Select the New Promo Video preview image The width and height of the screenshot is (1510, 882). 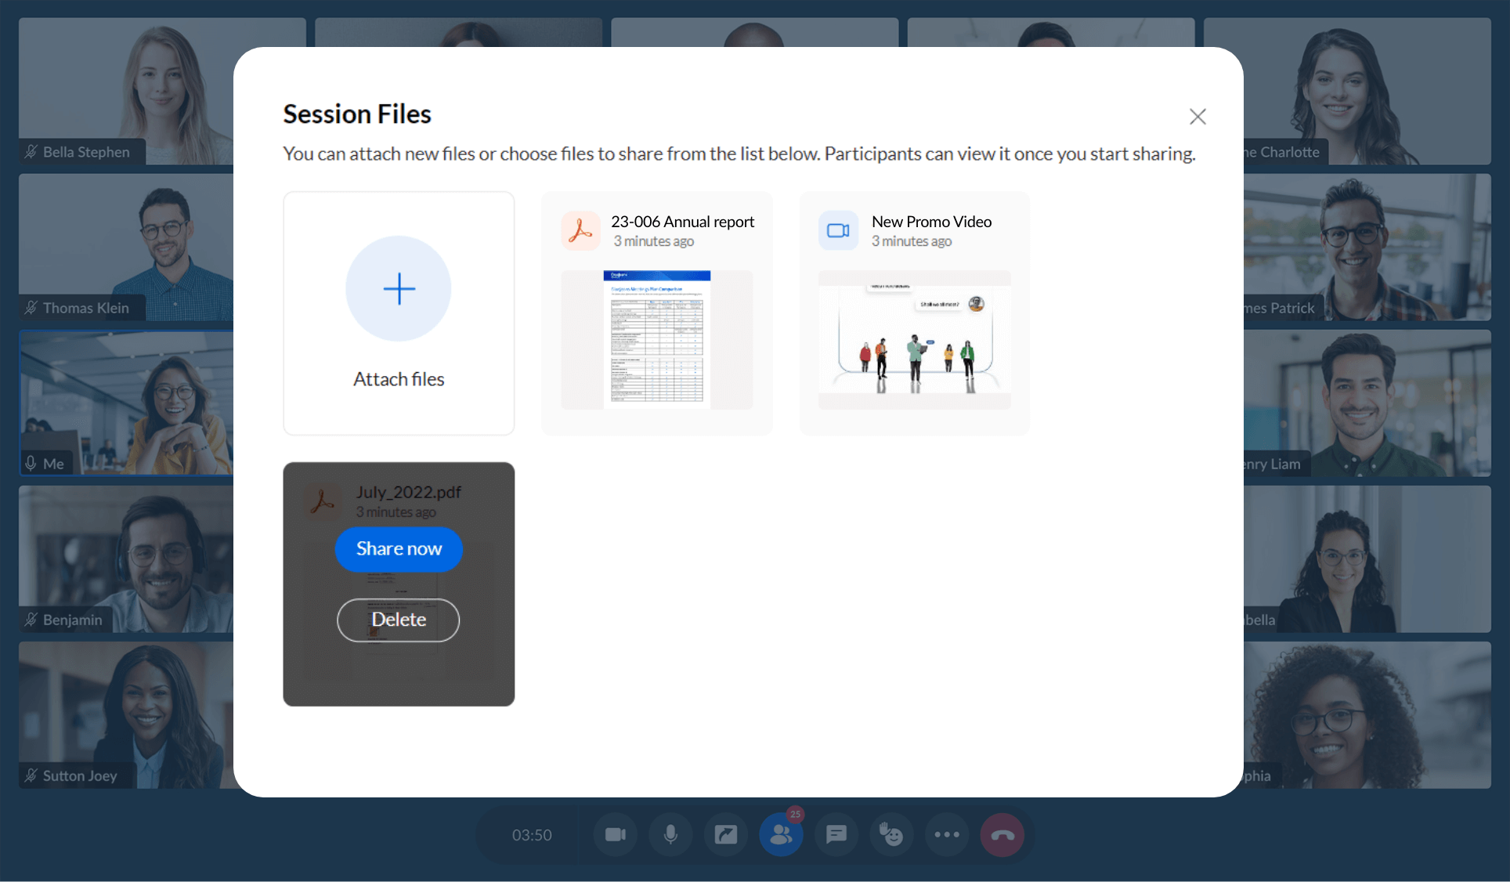(x=913, y=340)
